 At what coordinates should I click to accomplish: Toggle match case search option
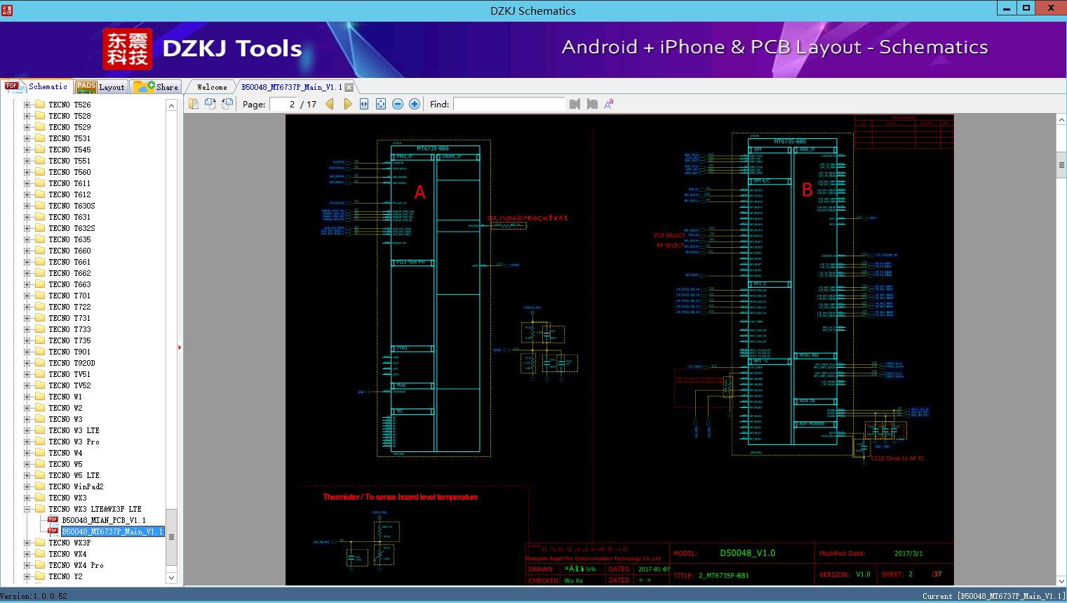tap(609, 104)
